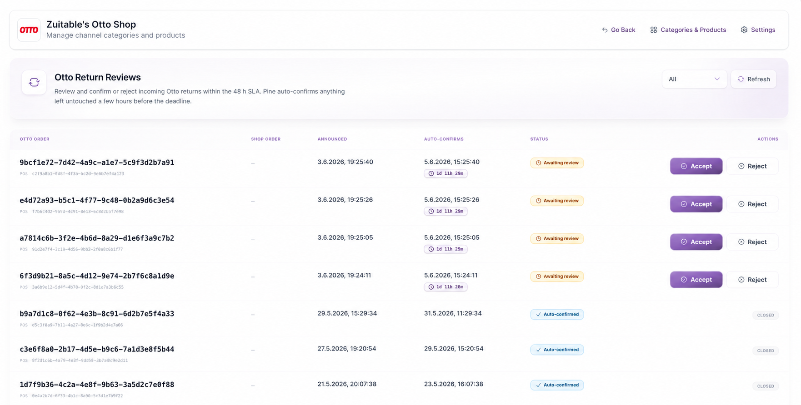Reject return for order 9bcf1e72
This screenshot has width=801, height=405.
752,166
